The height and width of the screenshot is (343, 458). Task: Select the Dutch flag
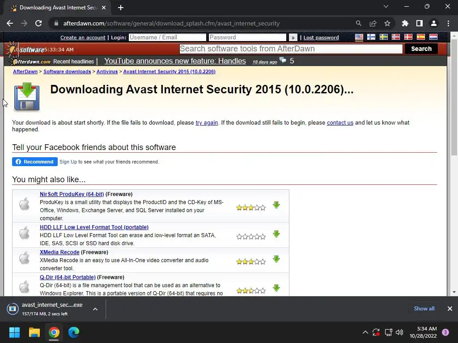433,37
